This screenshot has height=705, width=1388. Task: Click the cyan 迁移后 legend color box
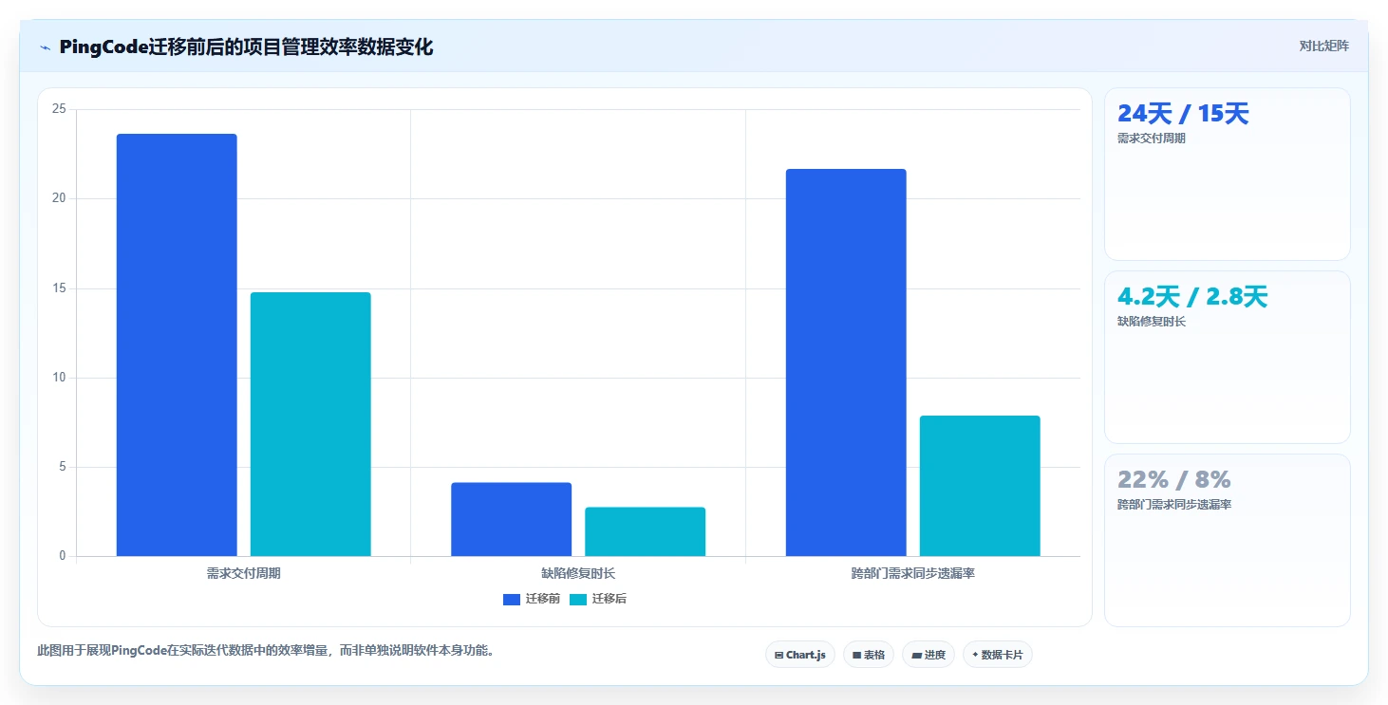(578, 599)
